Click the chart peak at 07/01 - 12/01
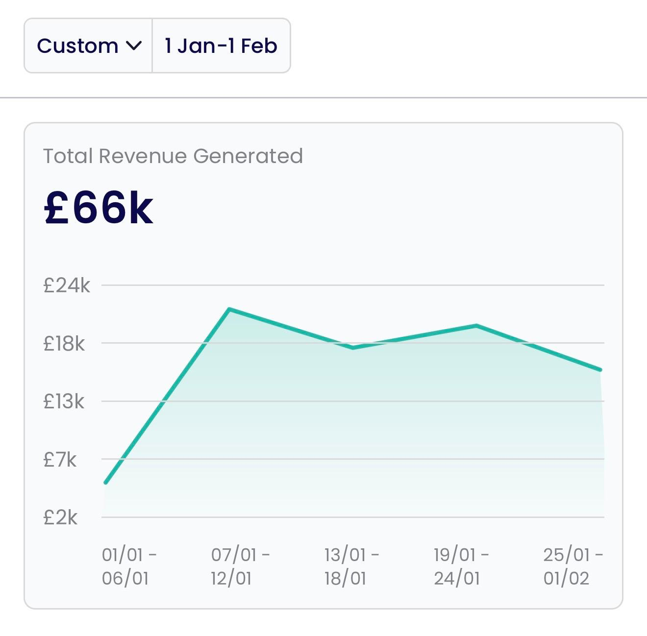Screen dimensions: 647x636 pyautogui.click(x=229, y=309)
